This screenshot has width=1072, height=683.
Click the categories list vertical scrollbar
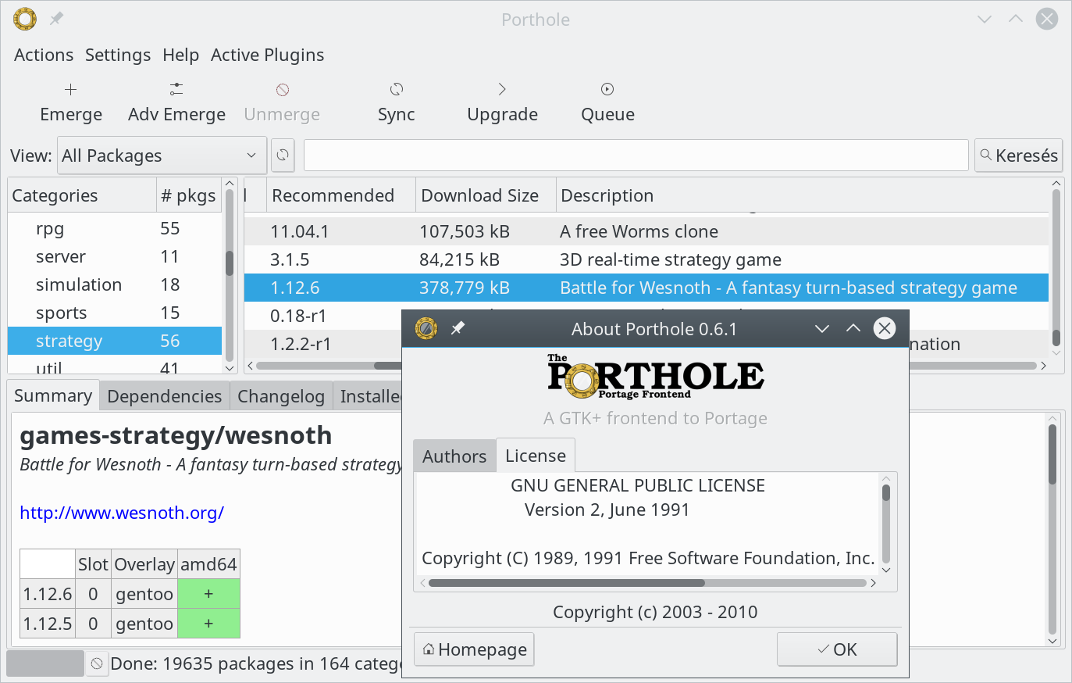coord(230,263)
